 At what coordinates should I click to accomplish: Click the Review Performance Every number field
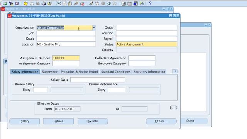[117, 90]
